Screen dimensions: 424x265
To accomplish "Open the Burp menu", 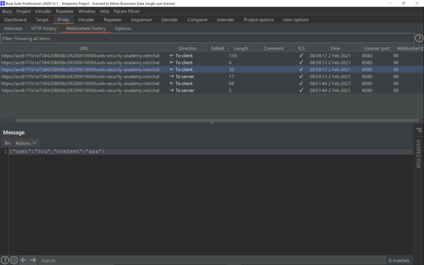I will [x=7, y=11].
